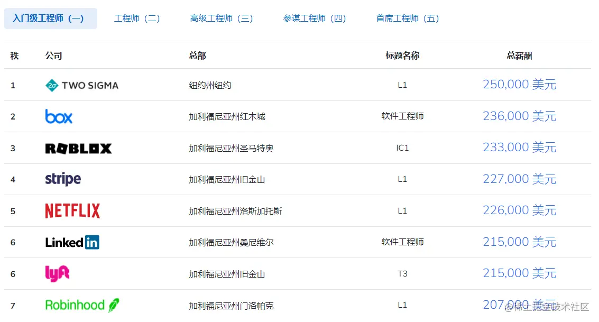Open the 226,000 美元 salary link
Screen dimensions: 599x322
click(x=520, y=210)
